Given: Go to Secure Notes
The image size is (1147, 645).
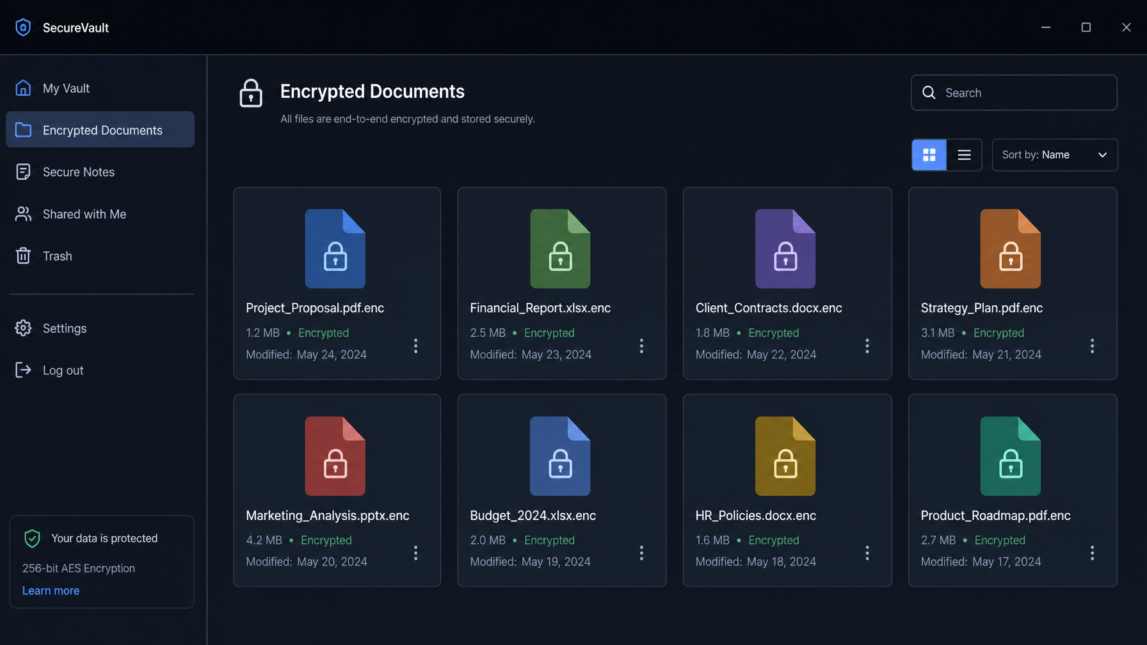Looking at the screenshot, I should coord(100,172).
